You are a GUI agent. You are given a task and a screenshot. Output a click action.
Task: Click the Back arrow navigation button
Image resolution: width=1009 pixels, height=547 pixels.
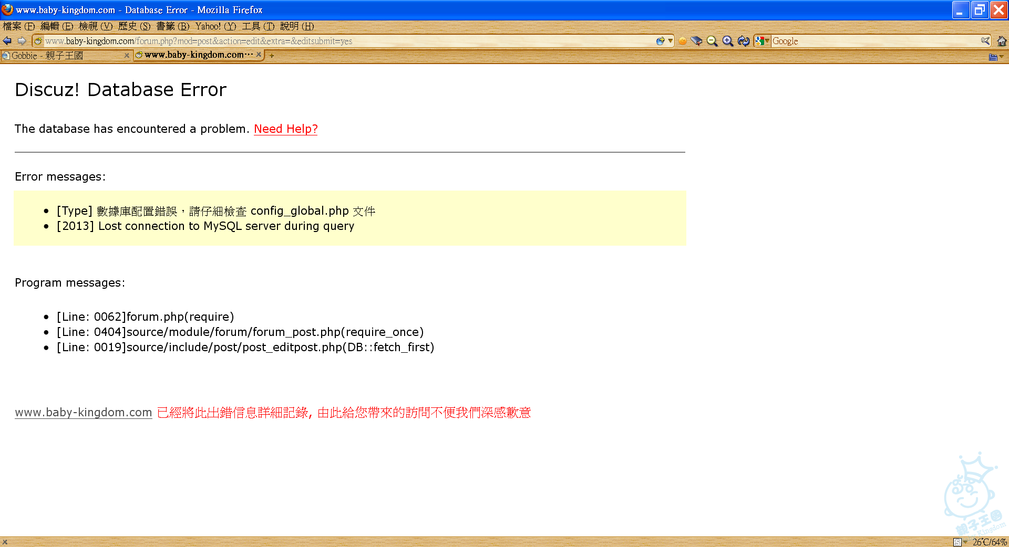point(7,41)
